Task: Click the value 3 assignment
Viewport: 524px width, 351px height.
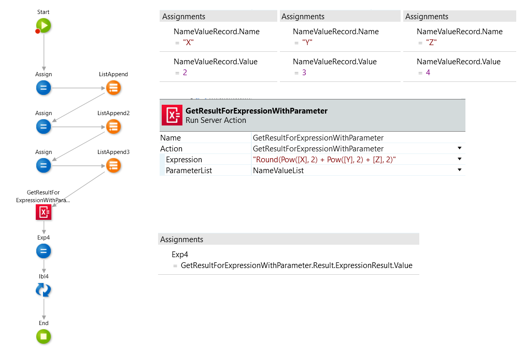Action: (304, 73)
